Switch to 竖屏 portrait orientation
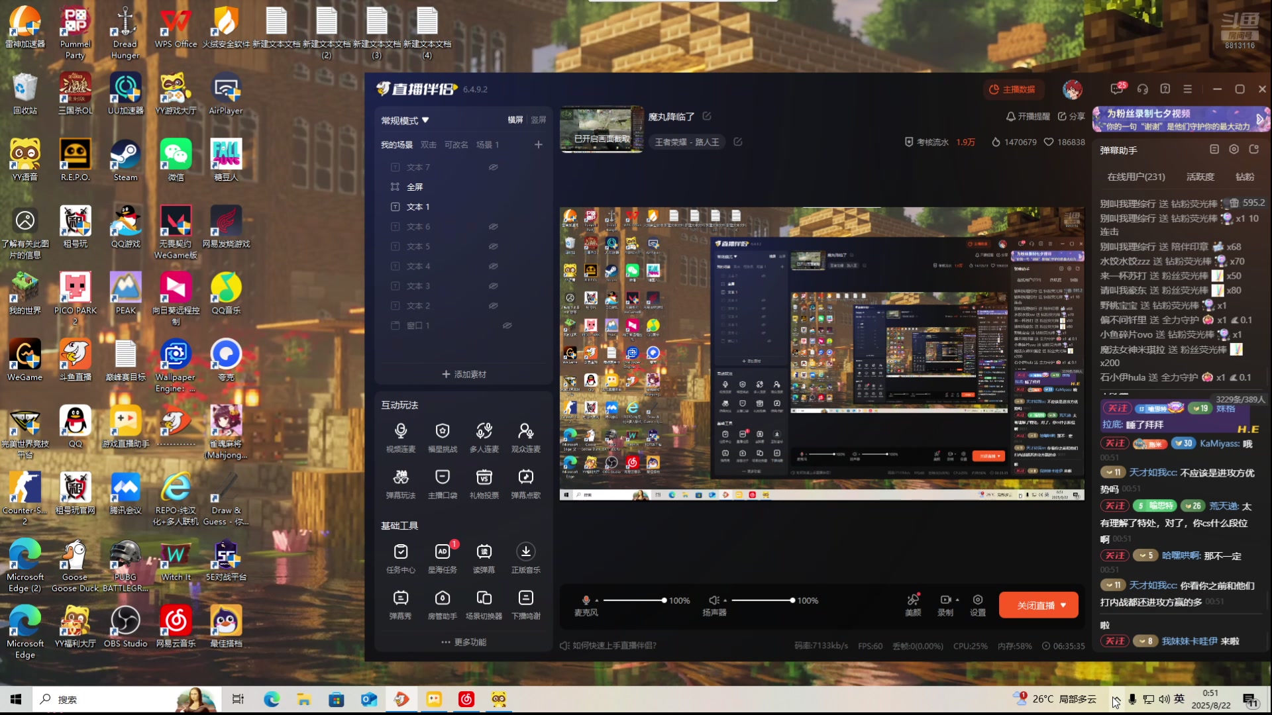 539,120
